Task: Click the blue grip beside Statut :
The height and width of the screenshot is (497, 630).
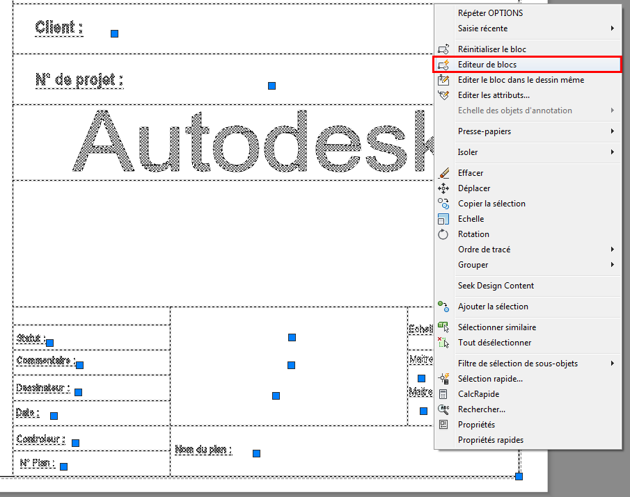Action: (x=50, y=343)
